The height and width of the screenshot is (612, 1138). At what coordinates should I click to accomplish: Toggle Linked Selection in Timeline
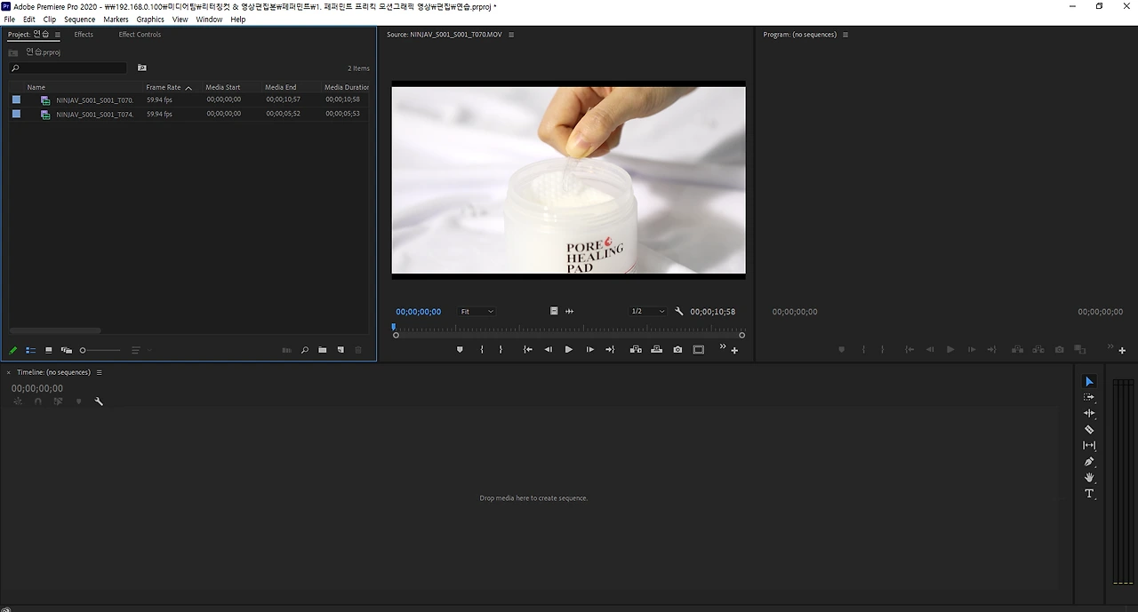click(58, 401)
